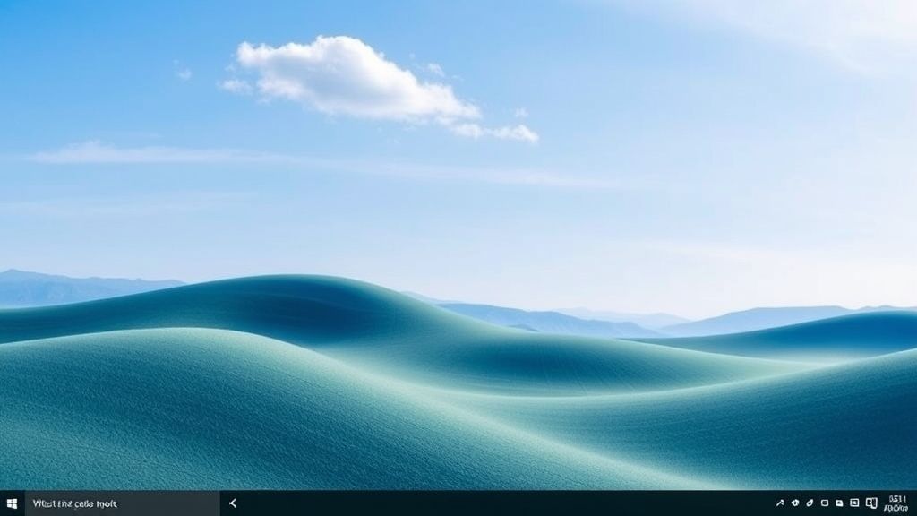The height and width of the screenshot is (516, 917).
Task: Click the leftmost slanted-arrow tray icon
Action: click(x=781, y=503)
